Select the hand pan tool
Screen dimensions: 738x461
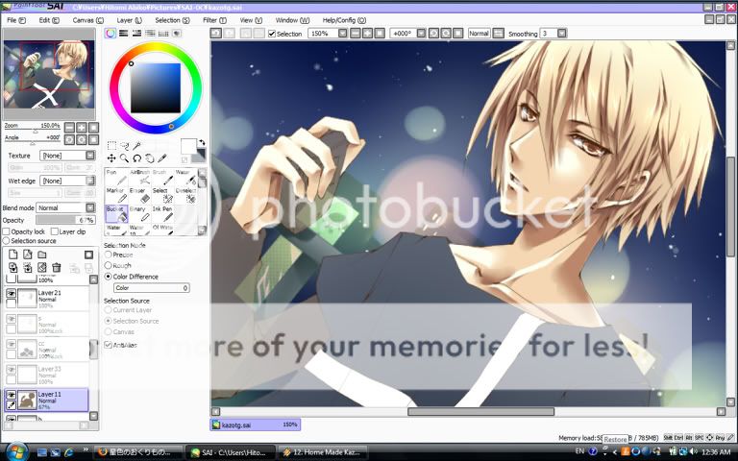pos(150,158)
